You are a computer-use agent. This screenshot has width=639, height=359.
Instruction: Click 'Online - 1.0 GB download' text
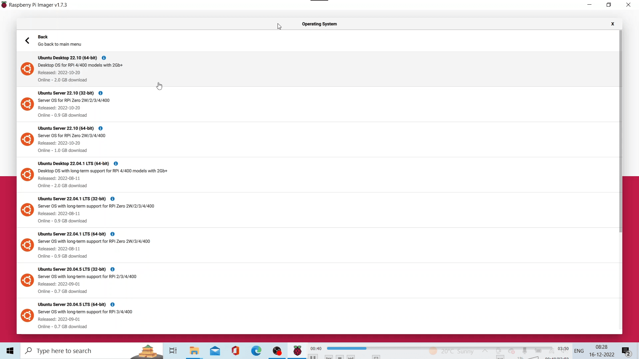click(62, 150)
